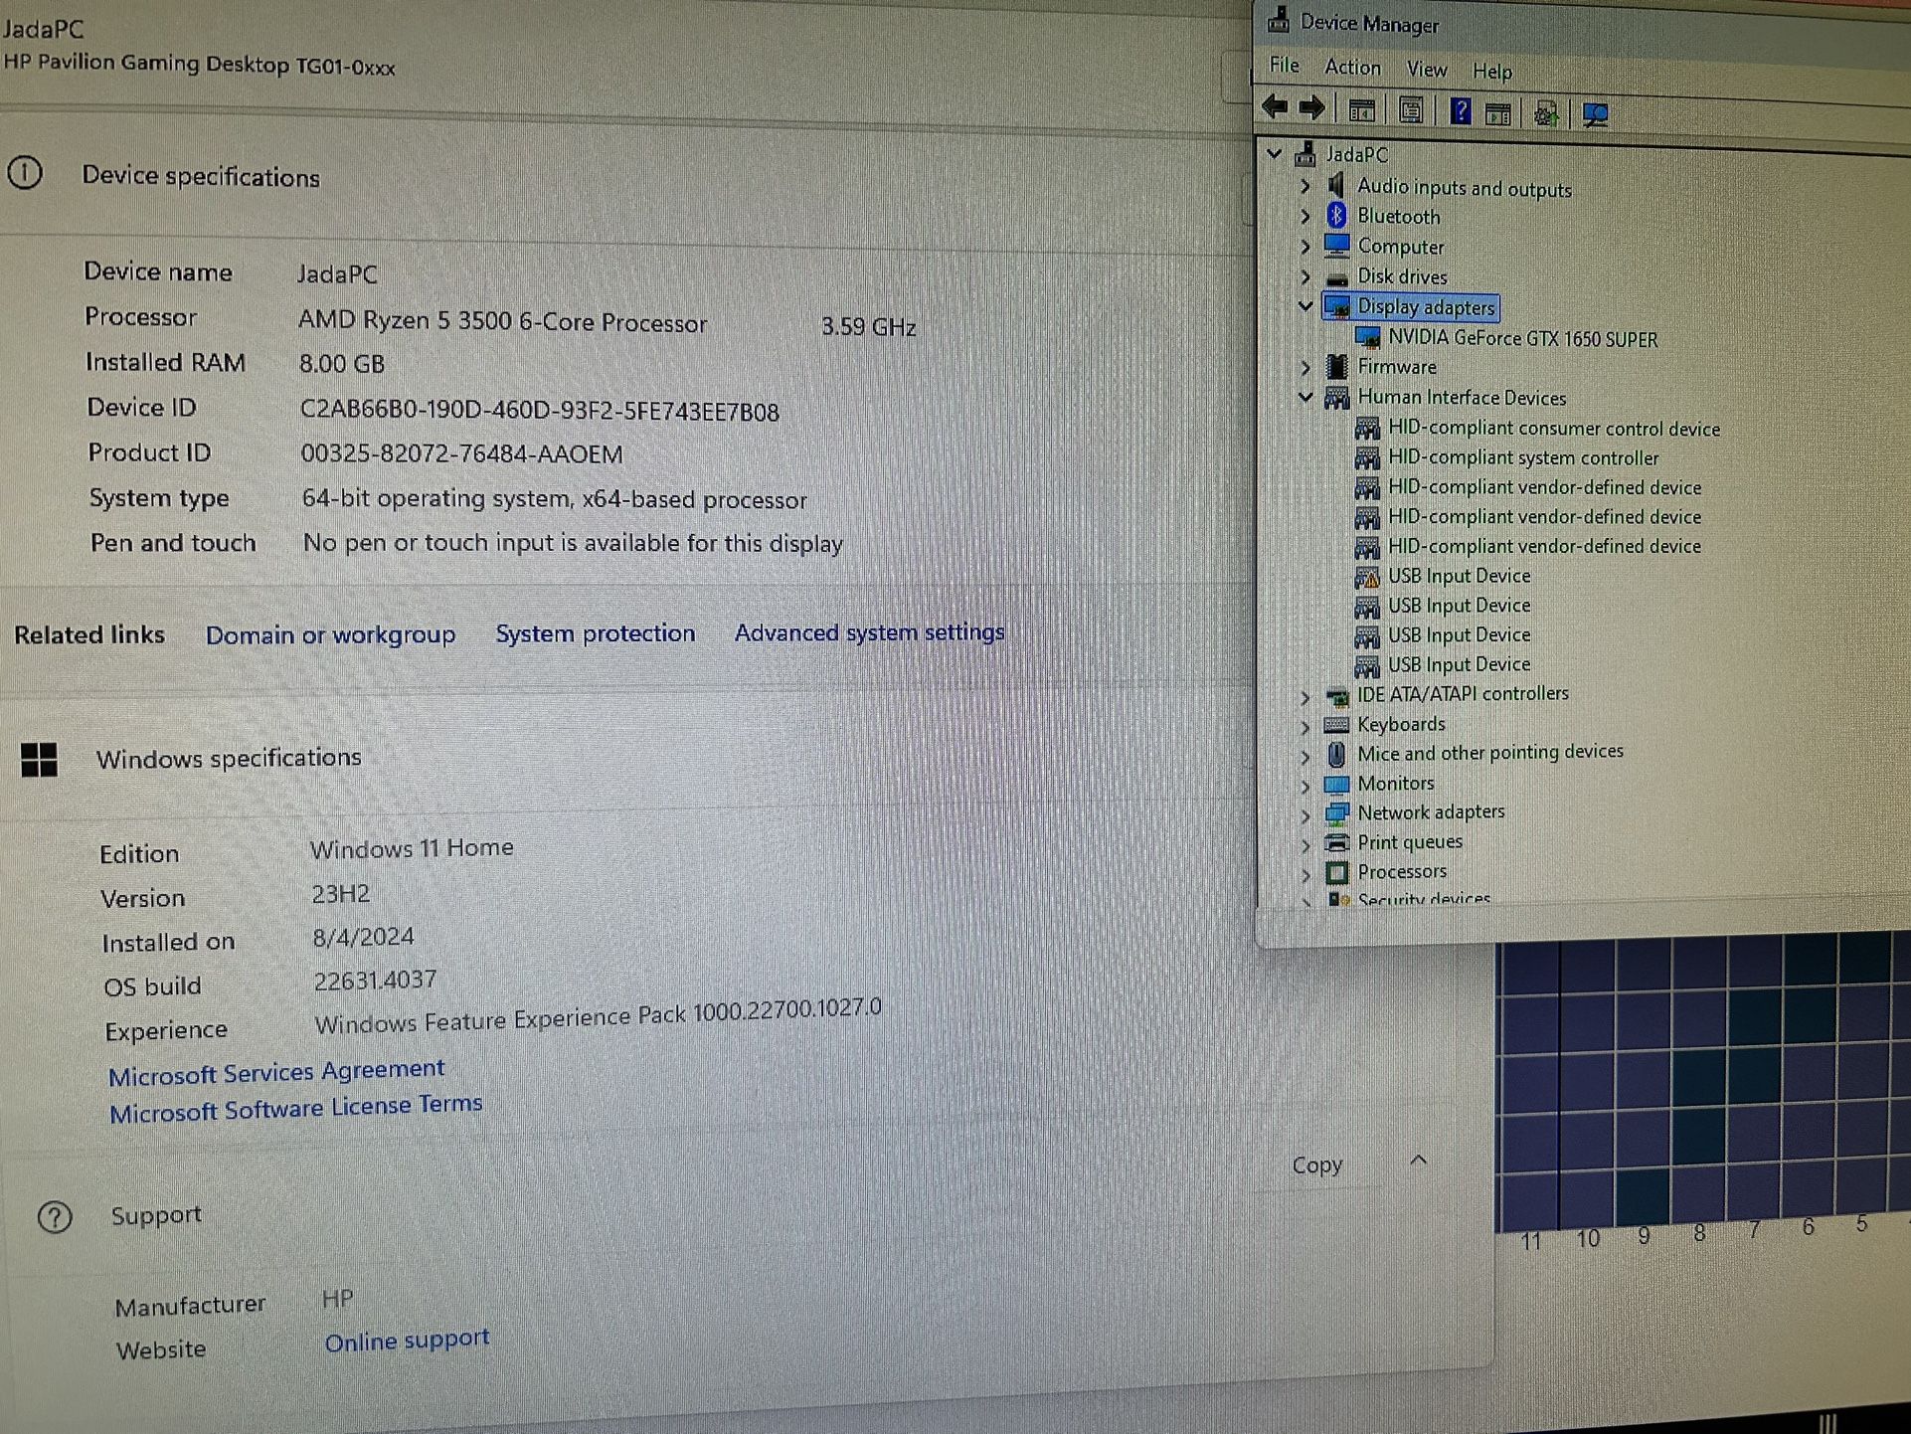
Task: Click the info icon beside Device specifications
Action: 25,173
